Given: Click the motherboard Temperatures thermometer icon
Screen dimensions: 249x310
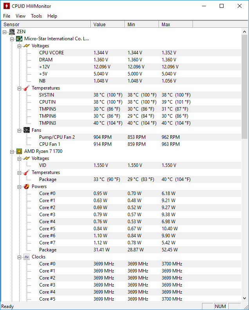Looking at the screenshot, I should tap(27, 88).
